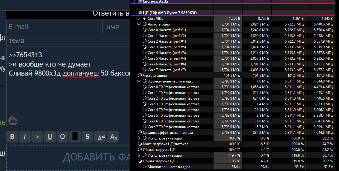The image size is (339, 171).
Task: Focus the имя input field
Action: (117, 27)
